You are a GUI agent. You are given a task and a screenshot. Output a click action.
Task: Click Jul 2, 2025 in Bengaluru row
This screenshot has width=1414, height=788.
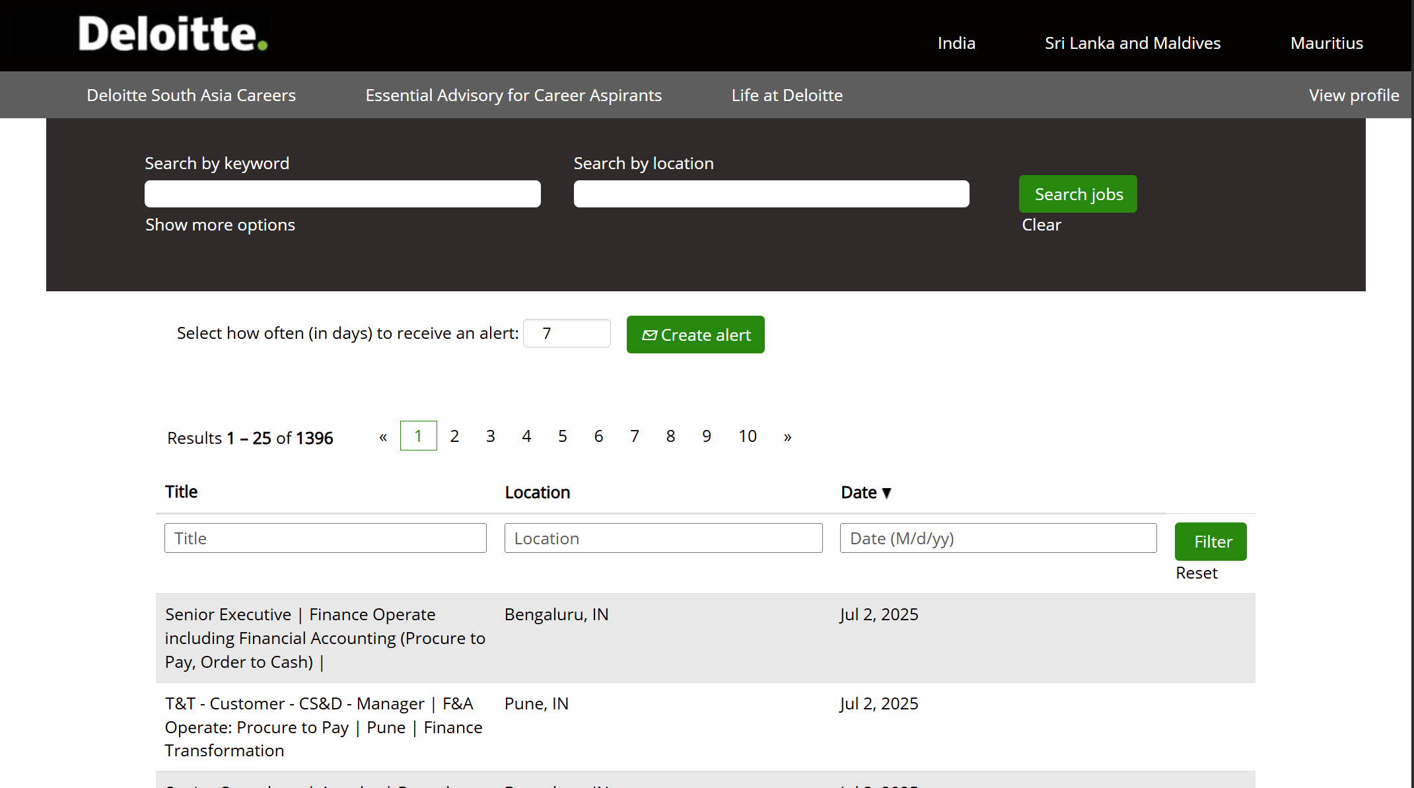point(878,614)
